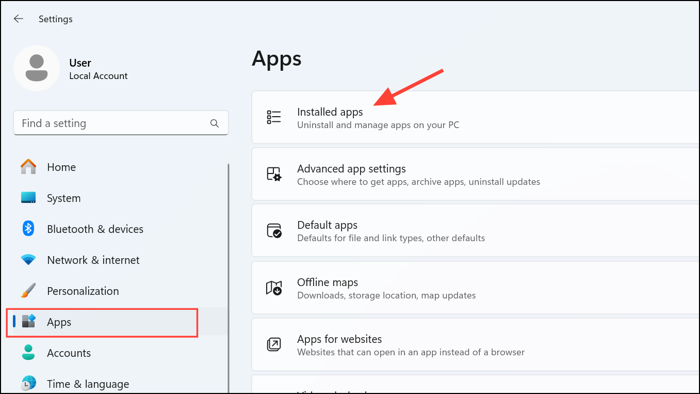Click the Home house icon
This screenshot has width=700, height=394.
(x=28, y=167)
